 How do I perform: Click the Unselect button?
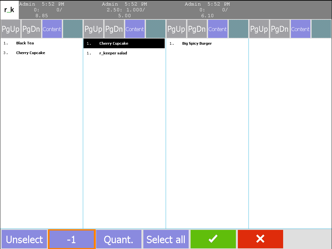tap(24, 239)
